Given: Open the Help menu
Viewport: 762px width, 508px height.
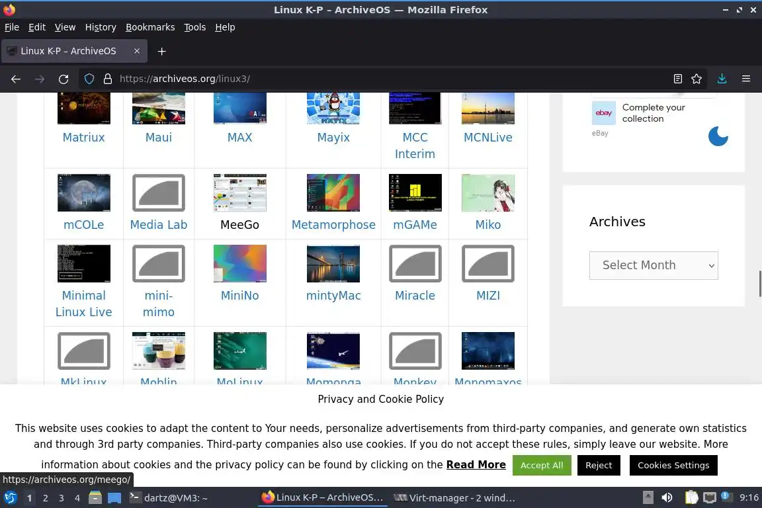Looking at the screenshot, I should 225,27.
